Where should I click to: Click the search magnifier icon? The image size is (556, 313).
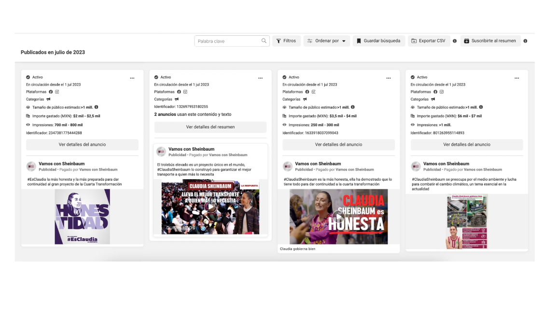click(x=264, y=41)
